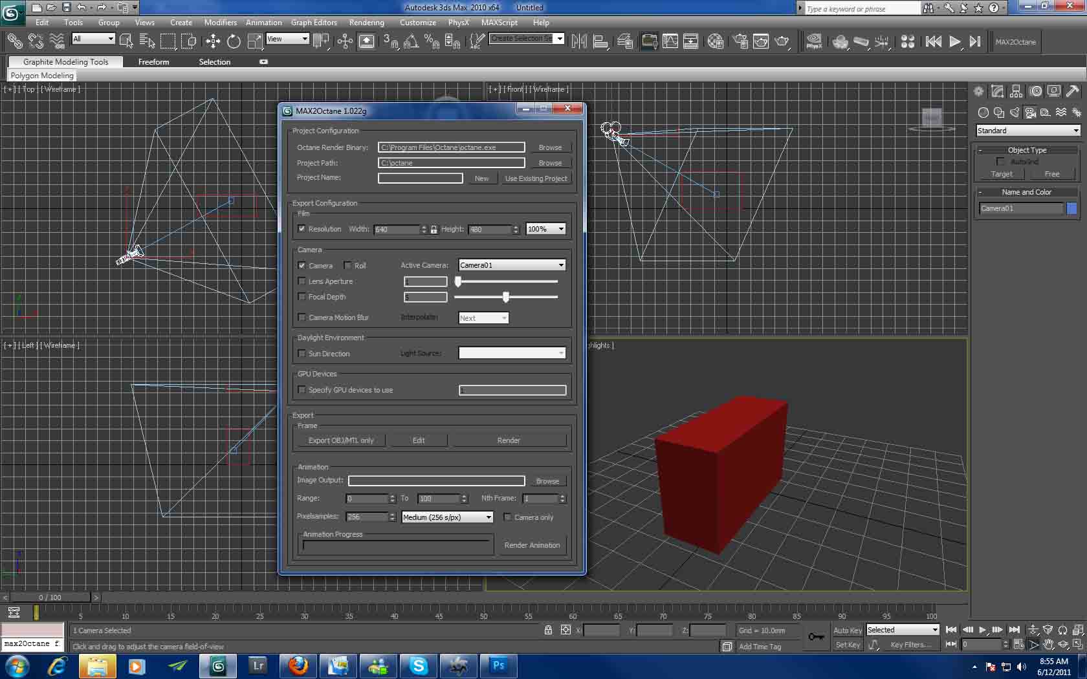Activate the Select and Link tool

point(14,41)
